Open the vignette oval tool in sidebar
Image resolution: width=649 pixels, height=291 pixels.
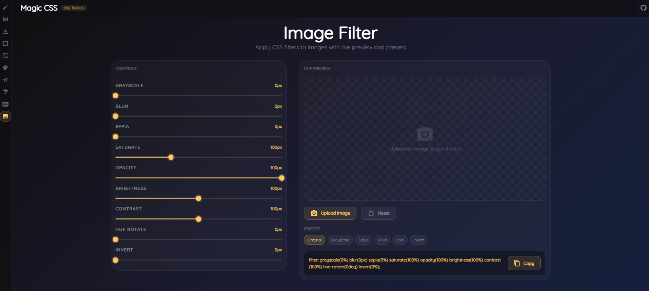5,43
